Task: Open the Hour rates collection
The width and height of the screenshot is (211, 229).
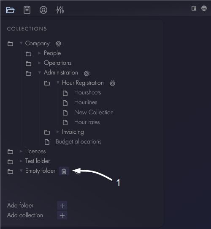Action: click(x=87, y=122)
